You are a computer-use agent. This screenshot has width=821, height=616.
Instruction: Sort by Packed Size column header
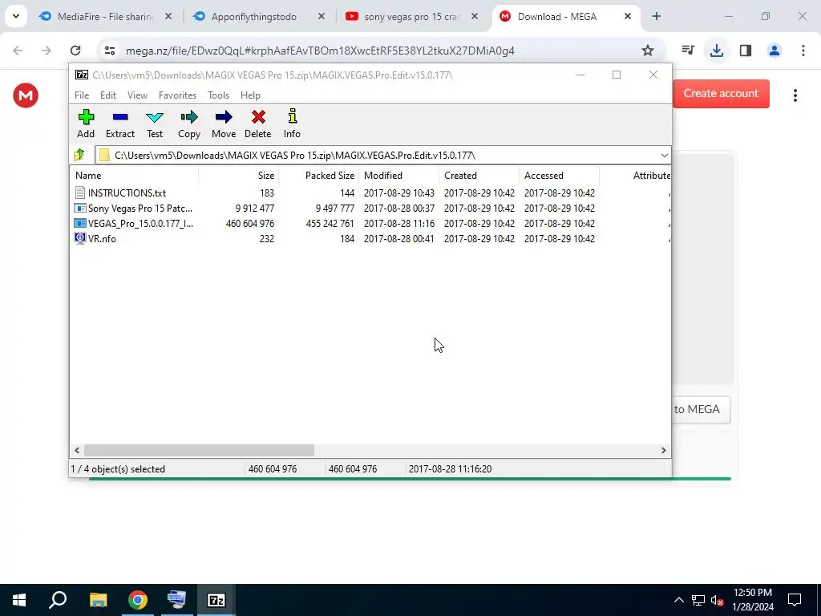[x=318, y=176]
